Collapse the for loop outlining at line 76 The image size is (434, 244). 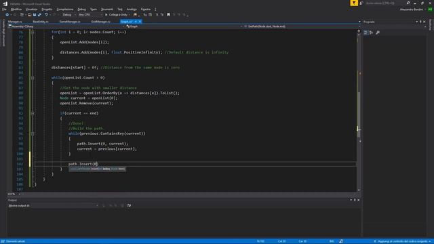pyautogui.click(x=33, y=32)
